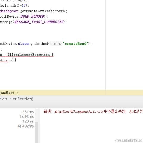Image resolution: width=143 pixels, height=143 pixels.
Task: Use the build tree vertical scrollbar
Action: tap(37, 133)
